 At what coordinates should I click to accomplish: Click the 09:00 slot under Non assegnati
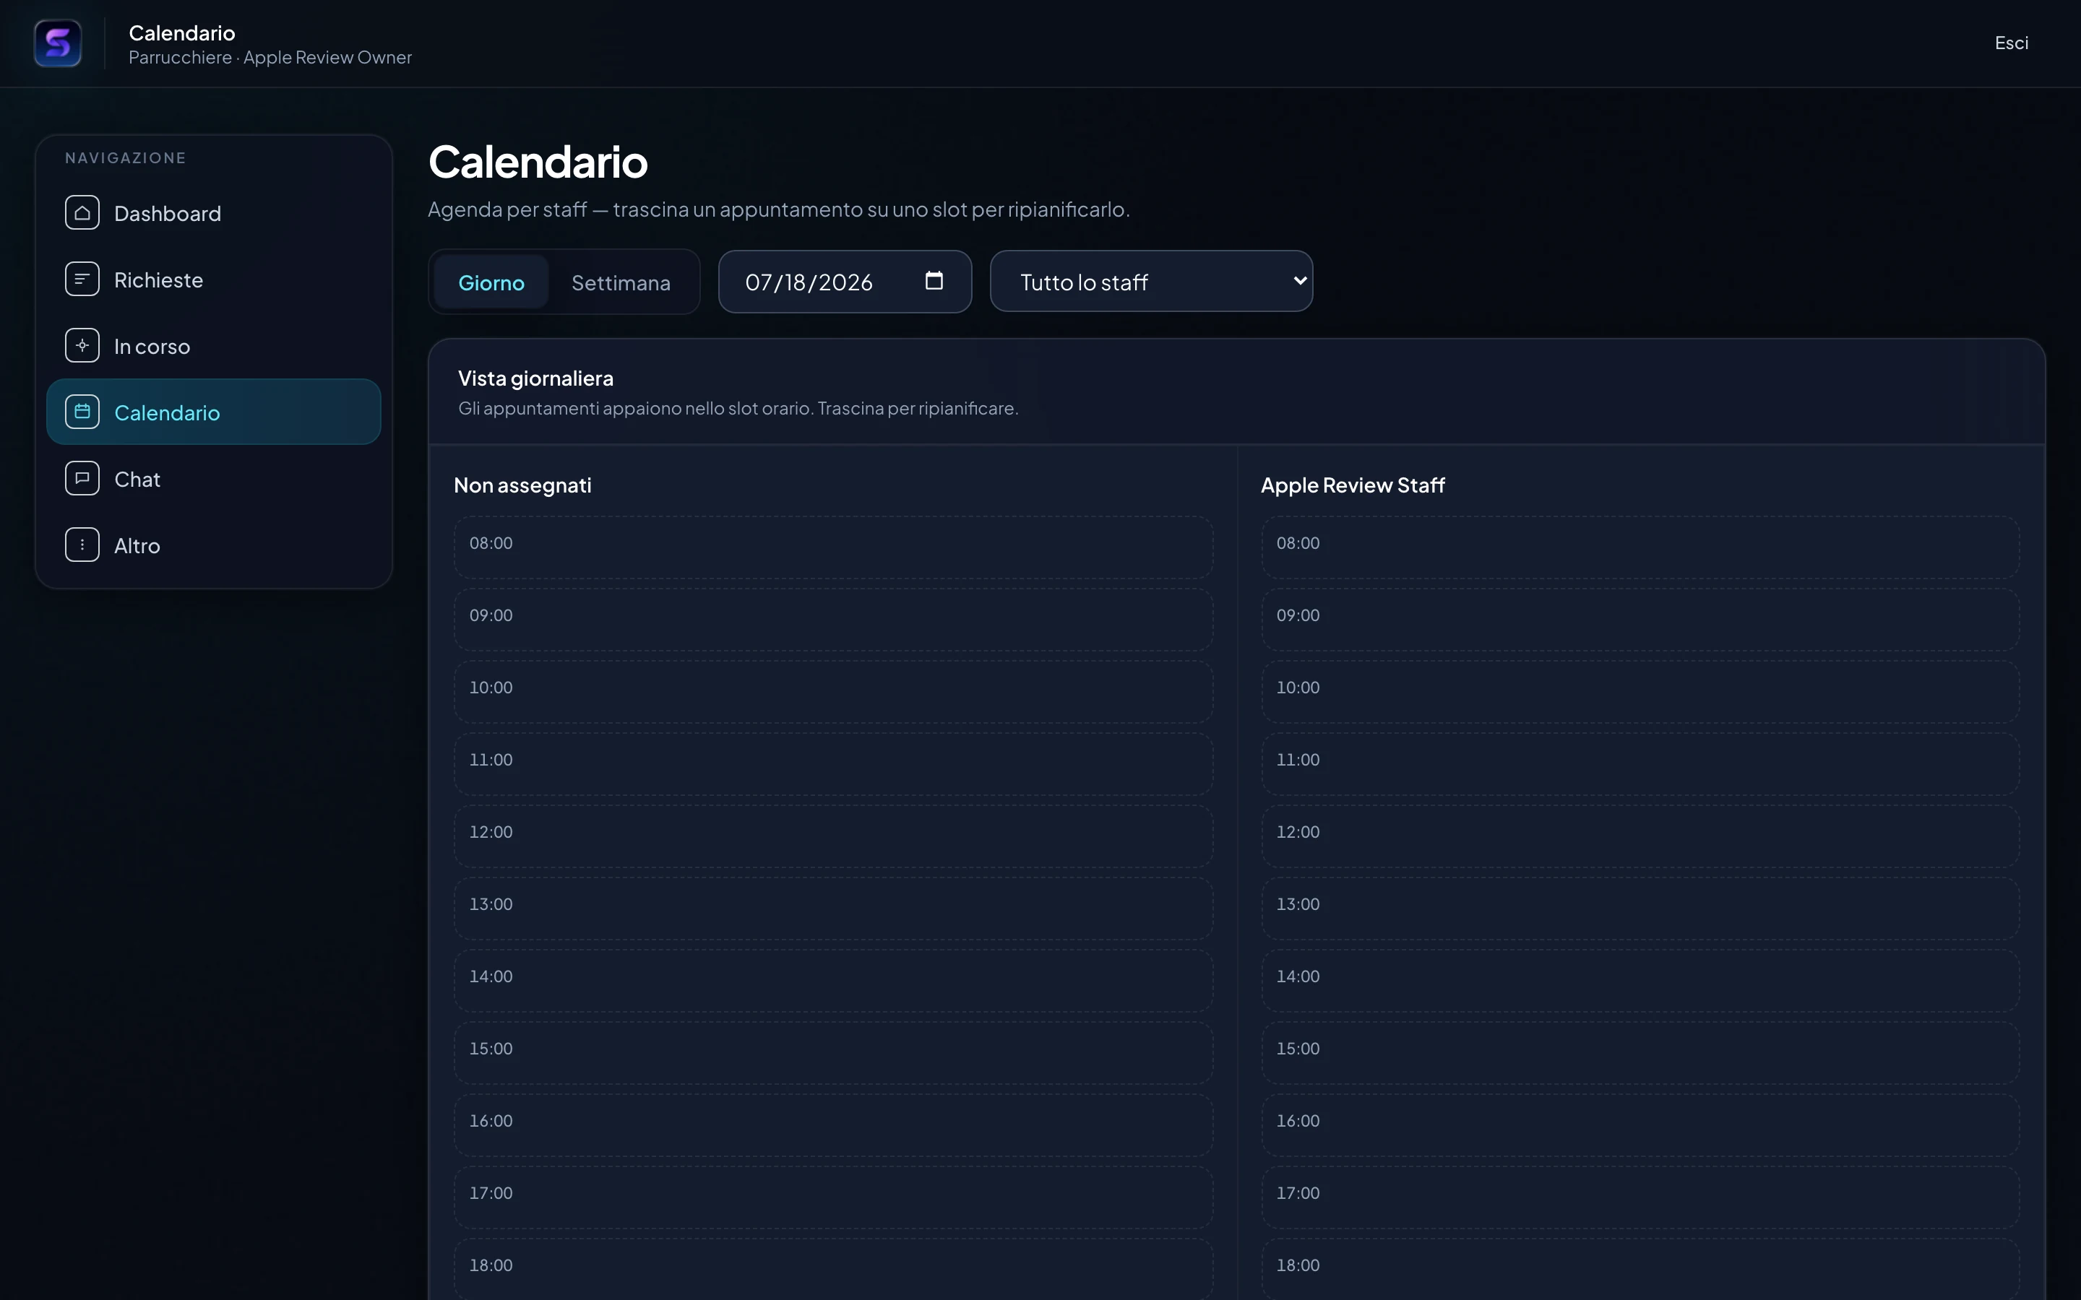pyautogui.click(x=833, y=619)
